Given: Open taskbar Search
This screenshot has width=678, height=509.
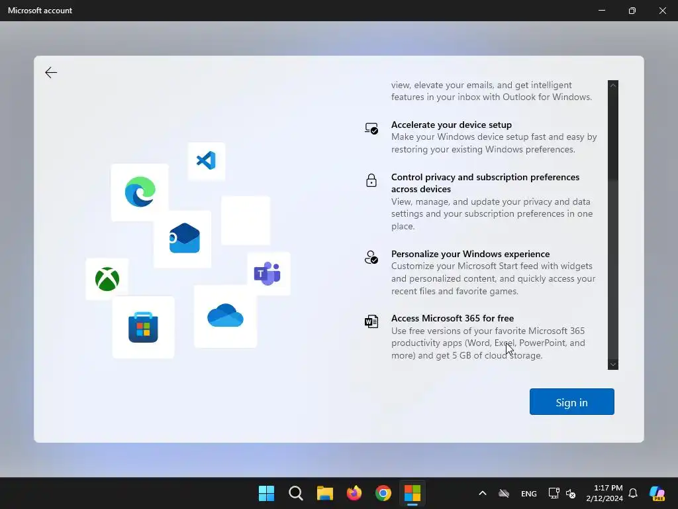Looking at the screenshot, I should point(296,493).
